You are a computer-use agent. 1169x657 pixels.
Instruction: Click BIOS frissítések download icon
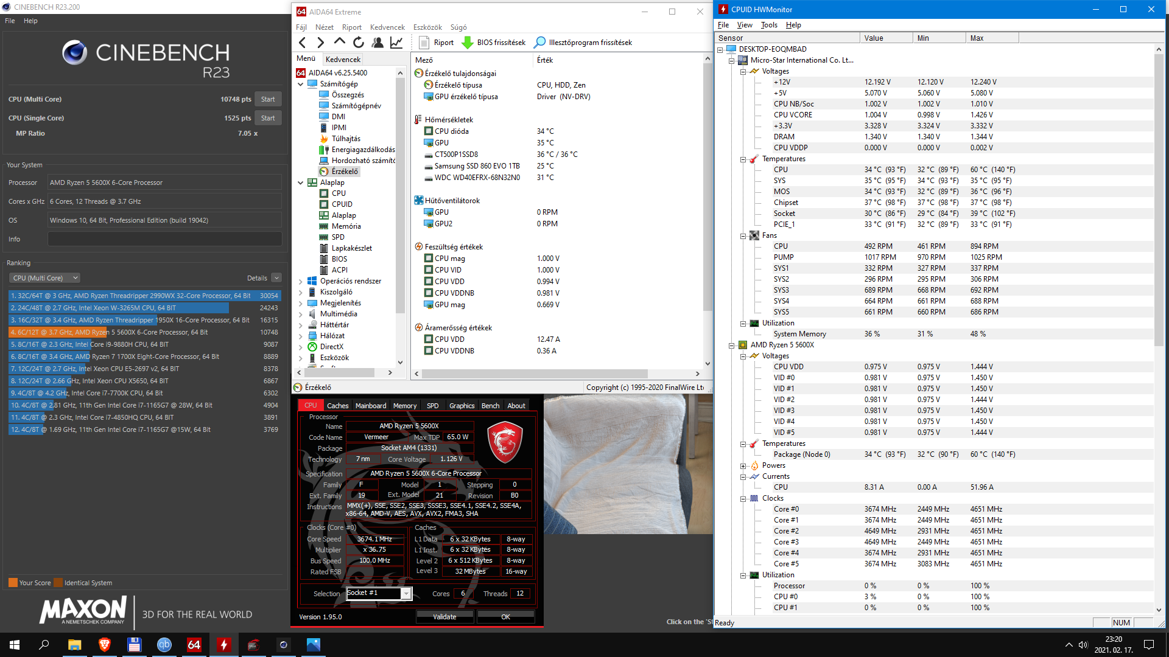coord(468,43)
